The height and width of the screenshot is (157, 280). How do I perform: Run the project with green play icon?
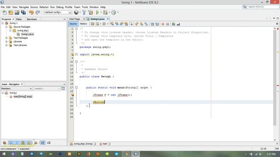97,13
